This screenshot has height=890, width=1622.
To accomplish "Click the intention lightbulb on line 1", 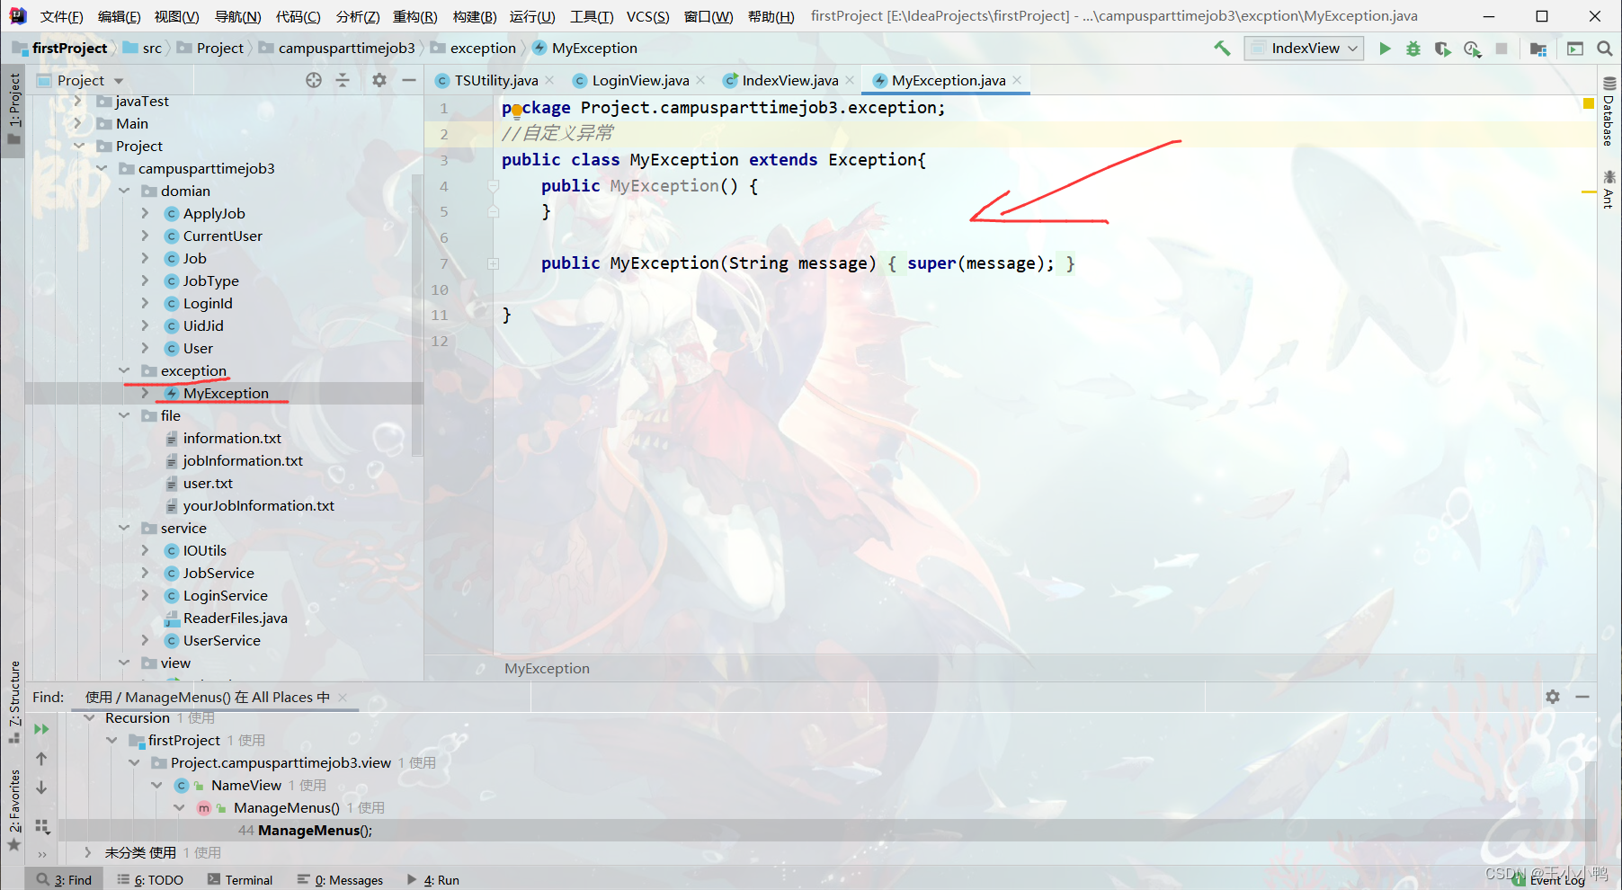I will point(517,111).
